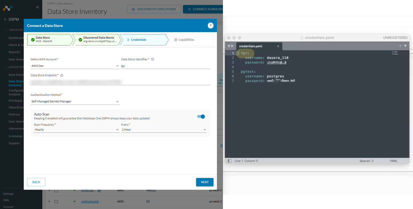Click the Discover My Data Stores search icon
The height and width of the screenshot is (209, 413).
click(133, 9)
